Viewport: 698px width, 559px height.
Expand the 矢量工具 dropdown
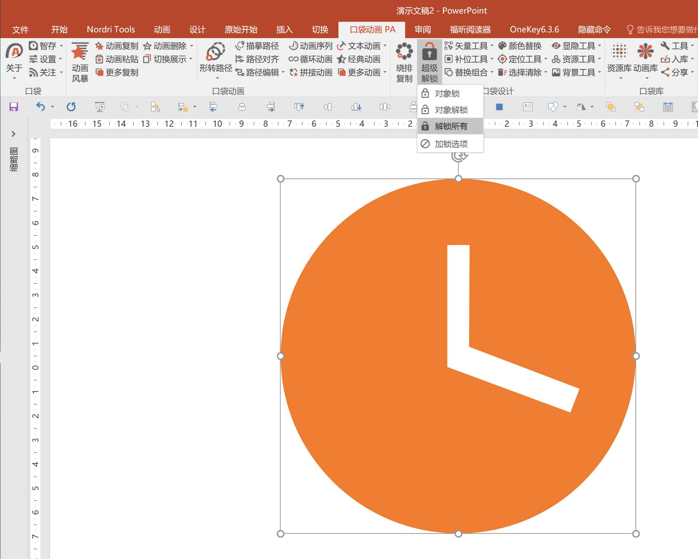click(492, 46)
